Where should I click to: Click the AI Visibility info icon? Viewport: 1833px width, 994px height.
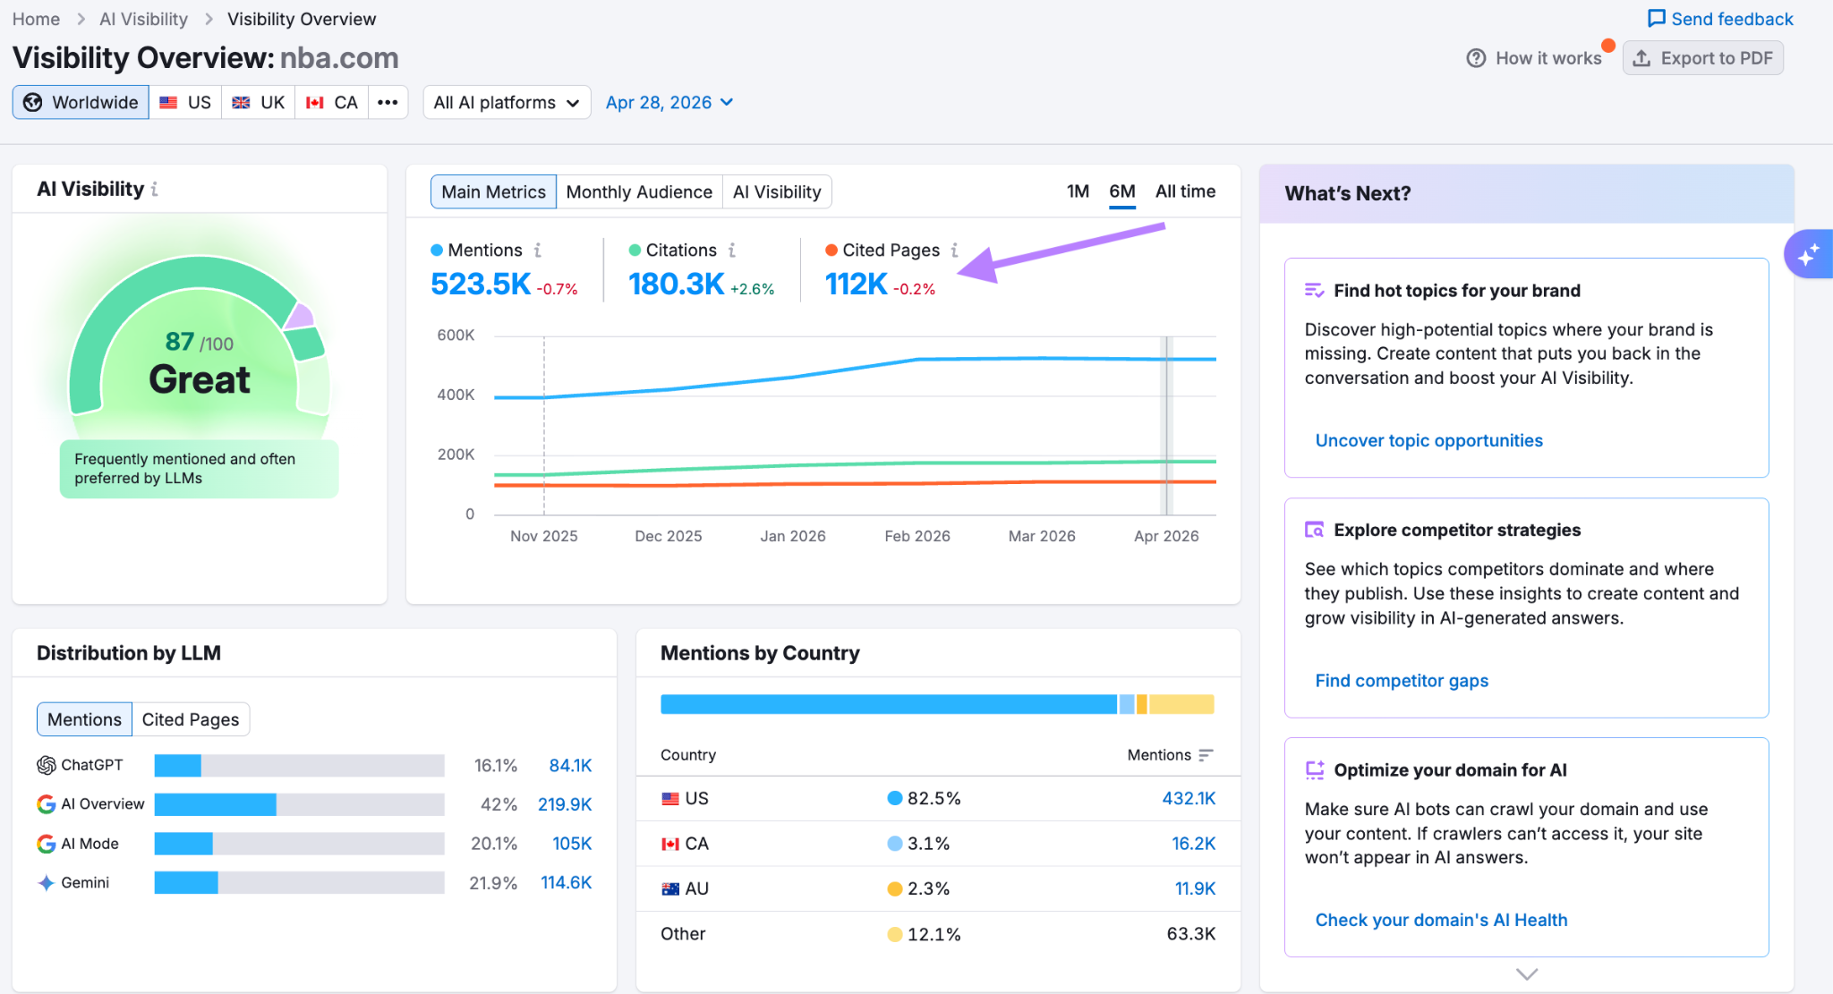pos(155,190)
